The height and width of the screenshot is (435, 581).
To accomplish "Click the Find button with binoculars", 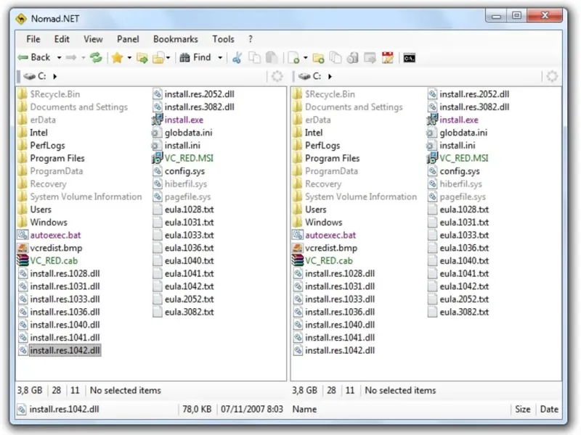I will [x=195, y=57].
